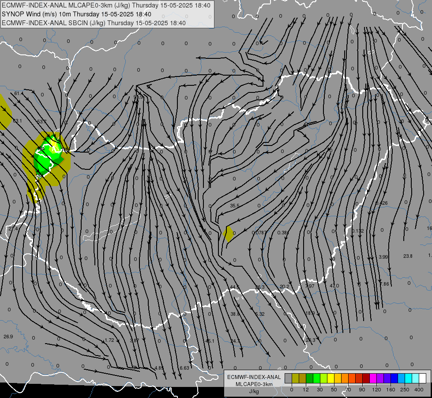The width and height of the screenshot is (432, 398).
Task: Pick the dark red legend swatch
Action: pos(366,378)
